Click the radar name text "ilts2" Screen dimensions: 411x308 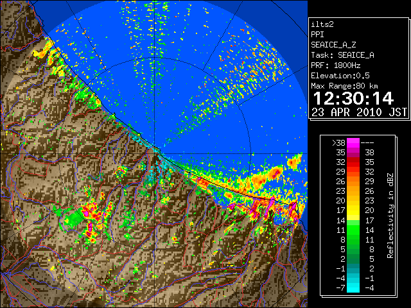click(322, 24)
